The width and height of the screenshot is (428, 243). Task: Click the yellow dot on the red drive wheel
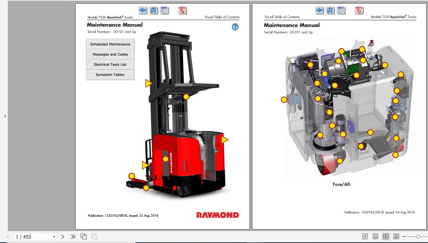coord(340,161)
